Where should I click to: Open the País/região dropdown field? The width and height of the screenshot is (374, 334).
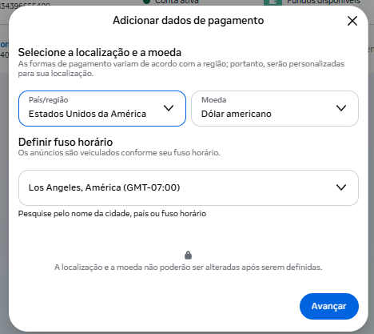102,108
